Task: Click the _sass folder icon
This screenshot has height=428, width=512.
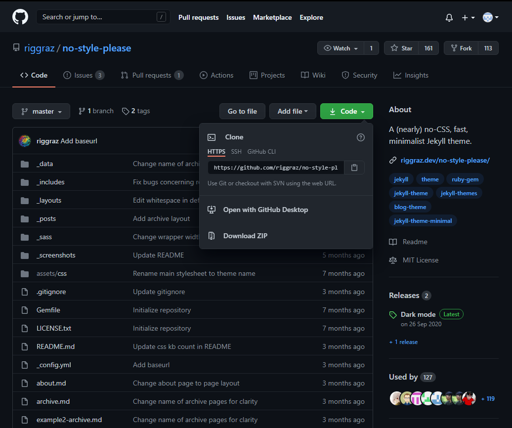Action: click(25, 237)
